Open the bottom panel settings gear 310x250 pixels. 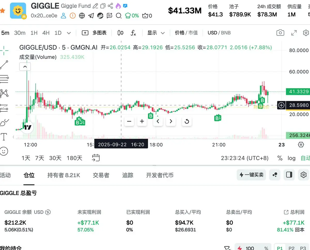tap(303, 175)
